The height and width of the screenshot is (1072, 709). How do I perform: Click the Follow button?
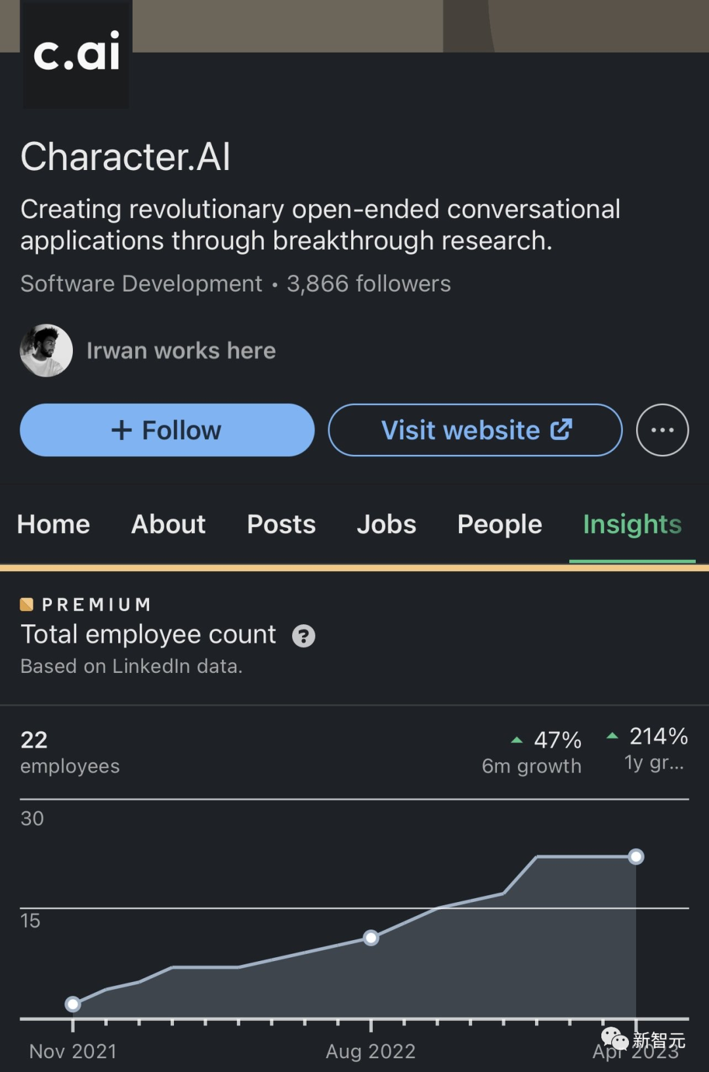(167, 430)
